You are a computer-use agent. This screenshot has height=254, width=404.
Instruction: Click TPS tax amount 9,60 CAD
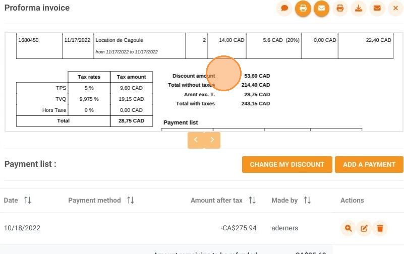[x=131, y=88]
